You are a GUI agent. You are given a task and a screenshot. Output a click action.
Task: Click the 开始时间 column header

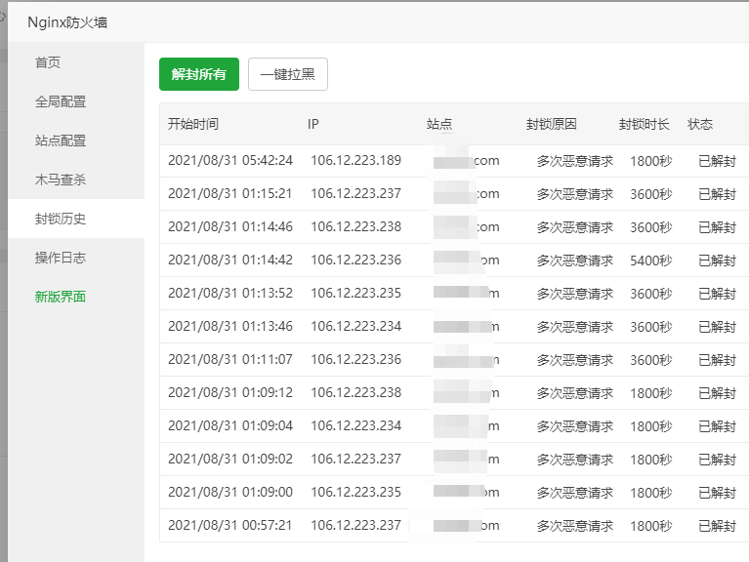[x=193, y=124]
